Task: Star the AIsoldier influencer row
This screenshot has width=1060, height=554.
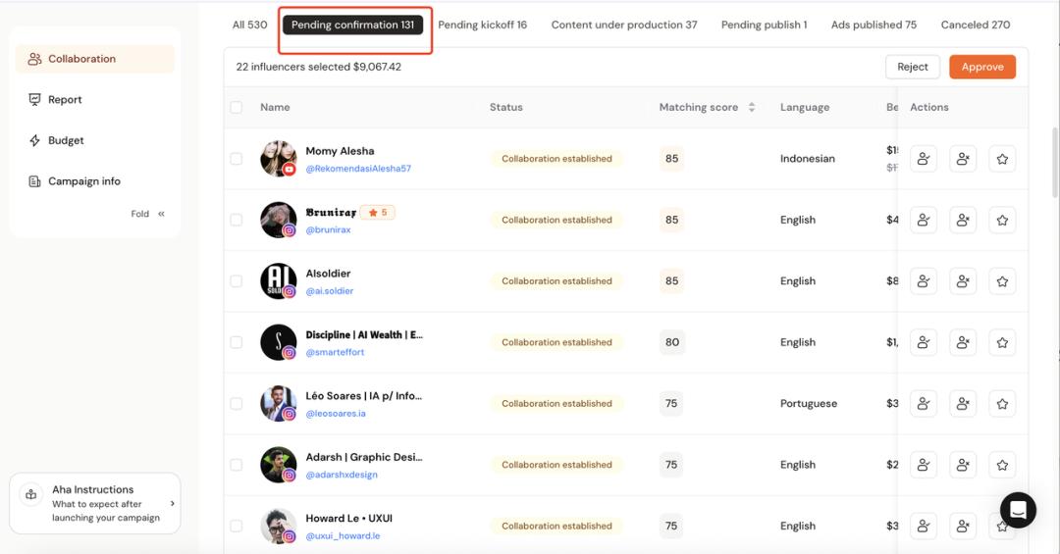Action: click(1002, 281)
